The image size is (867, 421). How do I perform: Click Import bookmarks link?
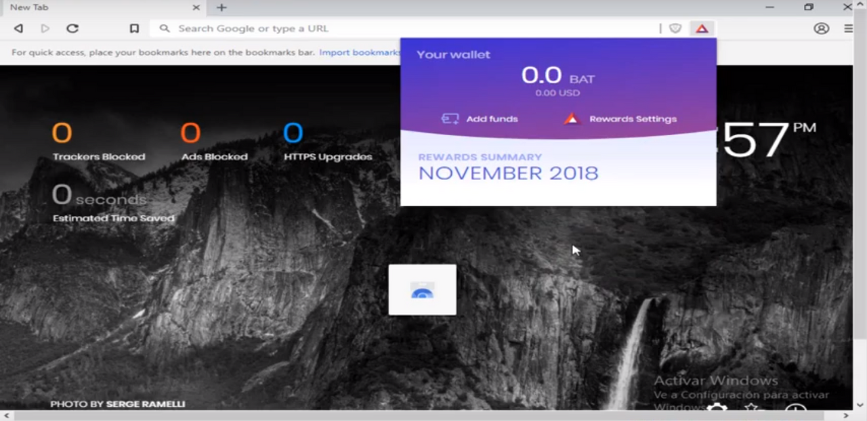click(x=360, y=52)
